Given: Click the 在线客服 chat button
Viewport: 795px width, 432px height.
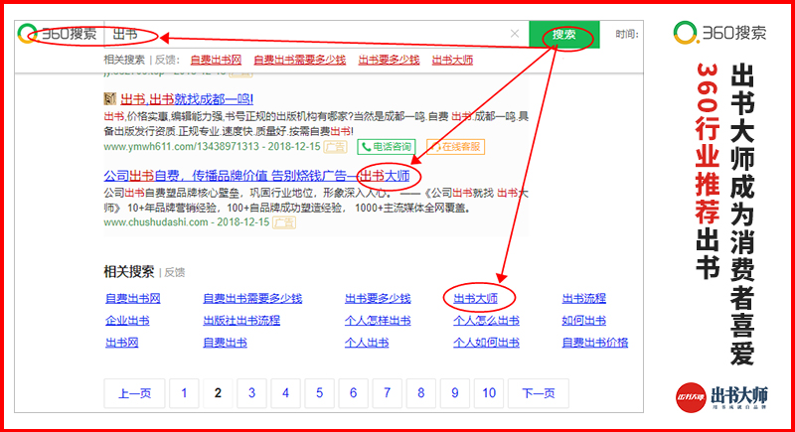Looking at the screenshot, I should pos(456,146).
